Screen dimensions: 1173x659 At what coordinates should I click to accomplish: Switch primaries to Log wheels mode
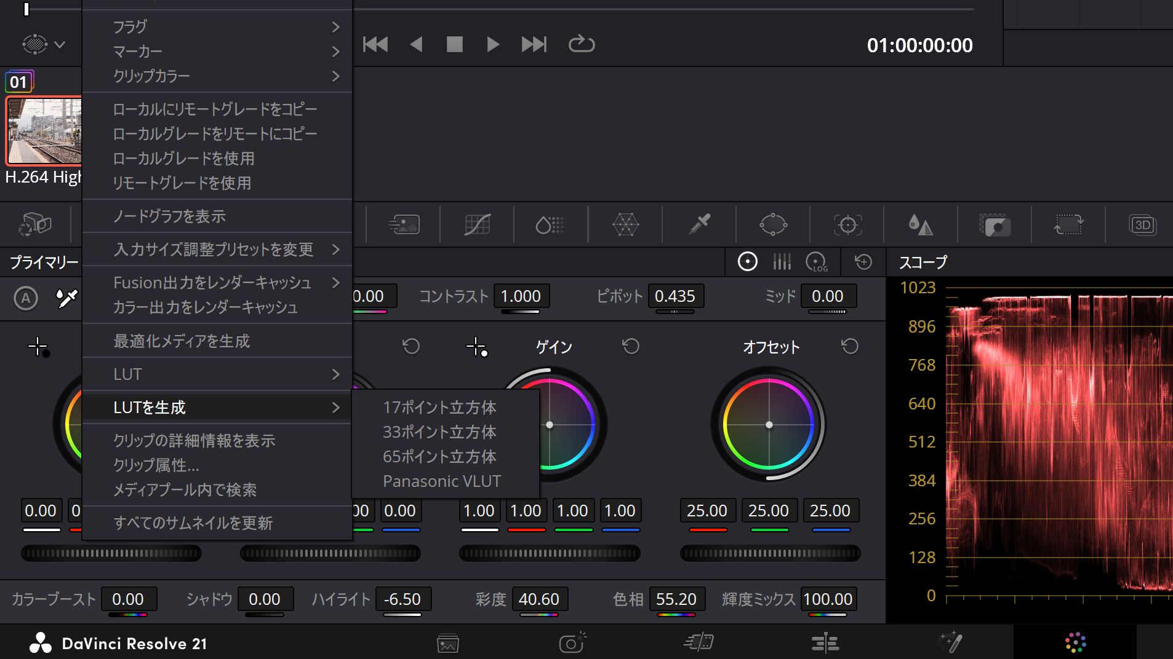tap(817, 262)
